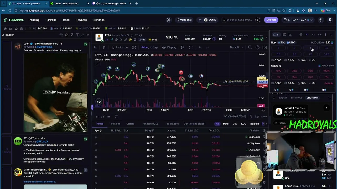Screen dimensions: 337x189
Task: Set an alert bell for Ente
Action: (x=141, y=35)
